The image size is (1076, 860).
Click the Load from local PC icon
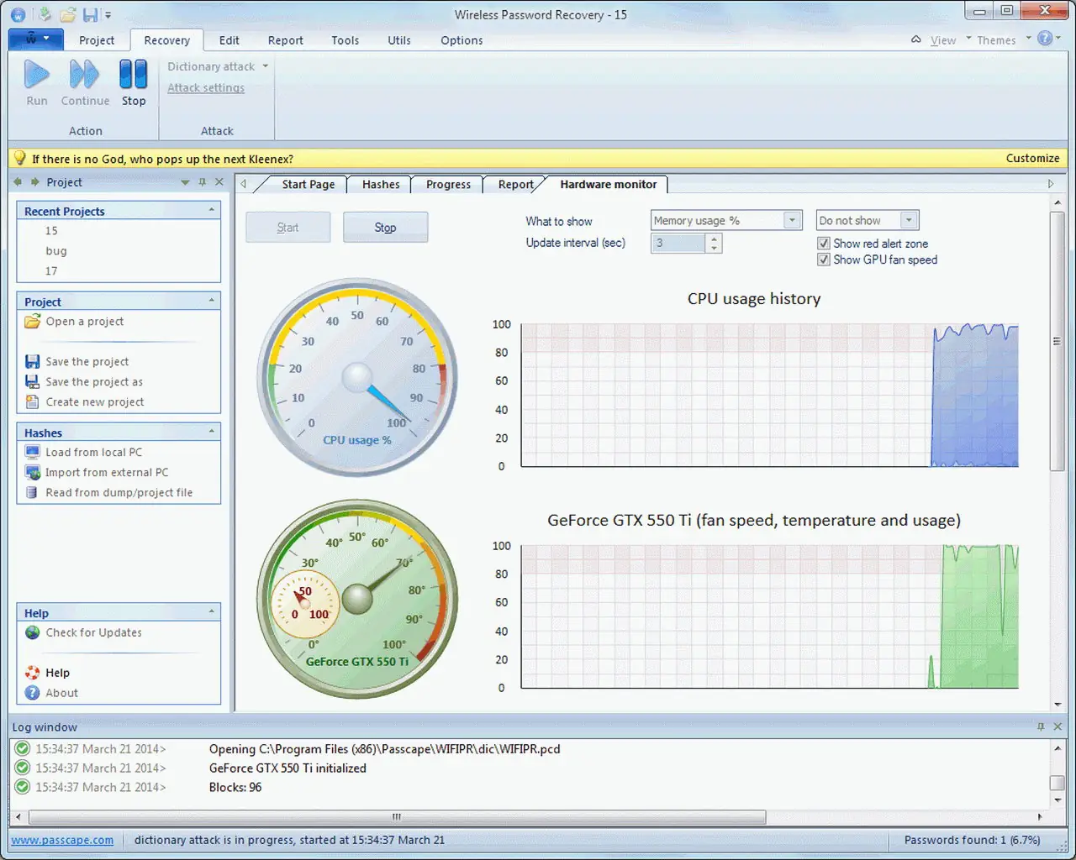(33, 452)
